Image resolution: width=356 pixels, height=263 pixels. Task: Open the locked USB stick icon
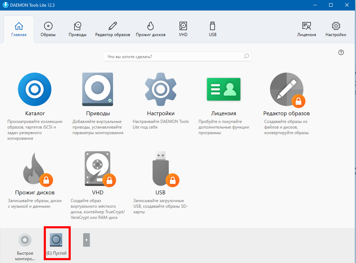pyautogui.click(x=165, y=169)
